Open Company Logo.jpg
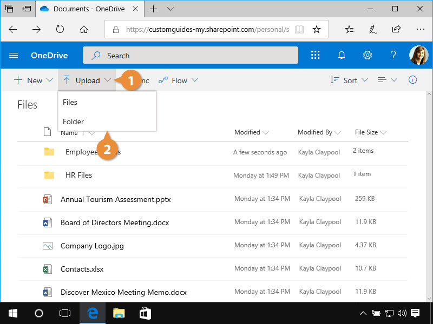Viewport: 433px width, 324px height. point(92,246)
